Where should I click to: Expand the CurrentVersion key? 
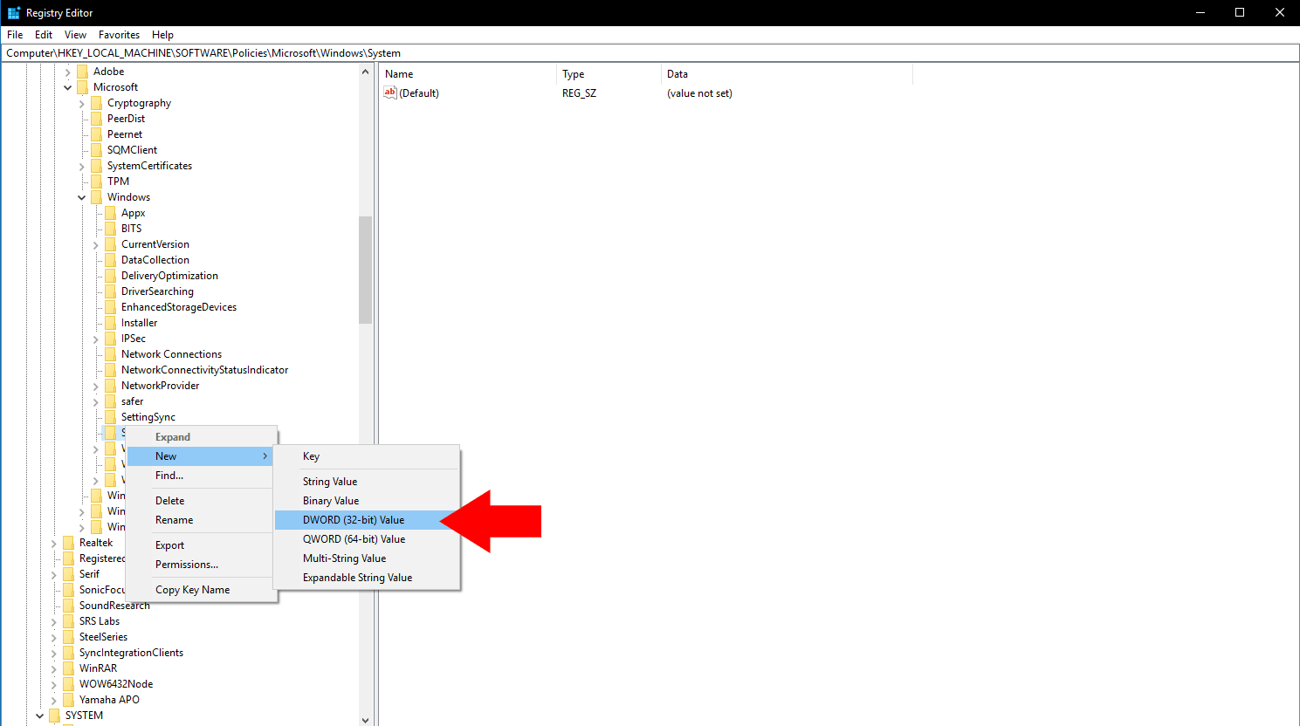pyautogui.click(x=96, y=244)
